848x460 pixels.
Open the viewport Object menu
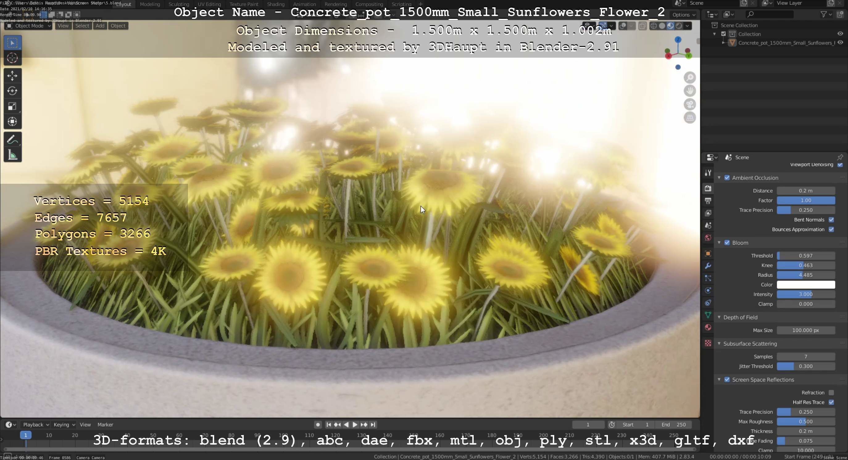click(x=118, y=26)
